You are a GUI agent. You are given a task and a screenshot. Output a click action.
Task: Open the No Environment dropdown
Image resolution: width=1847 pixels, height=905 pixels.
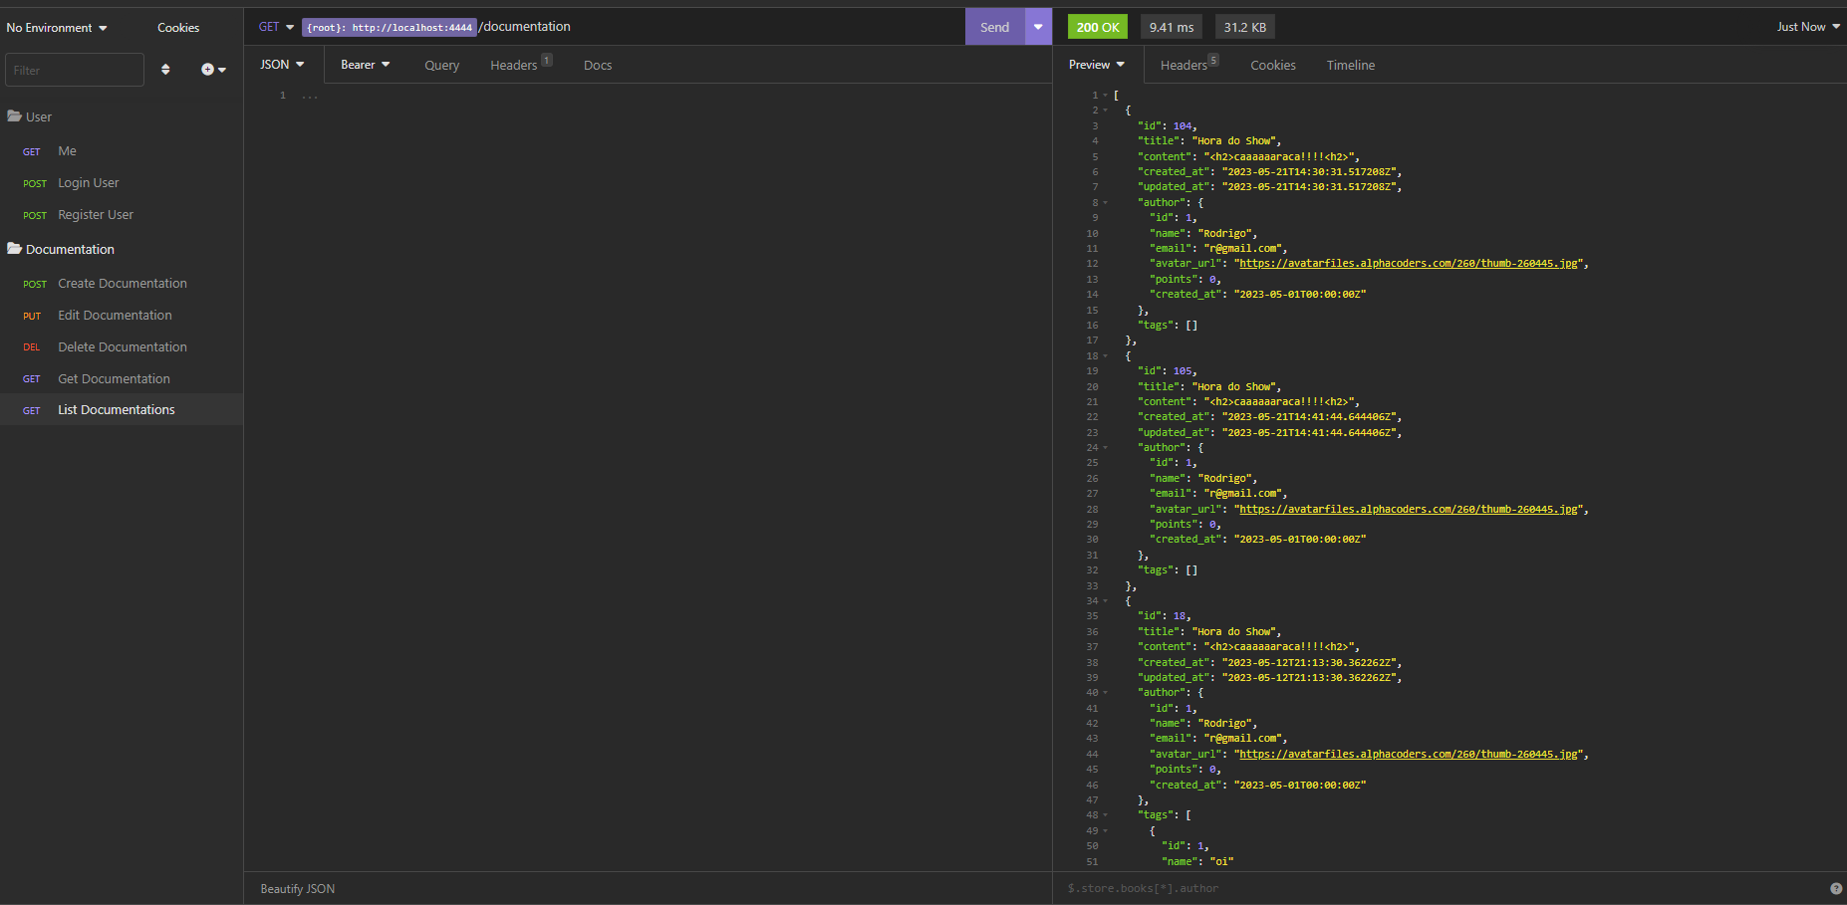tap(55, 27)
